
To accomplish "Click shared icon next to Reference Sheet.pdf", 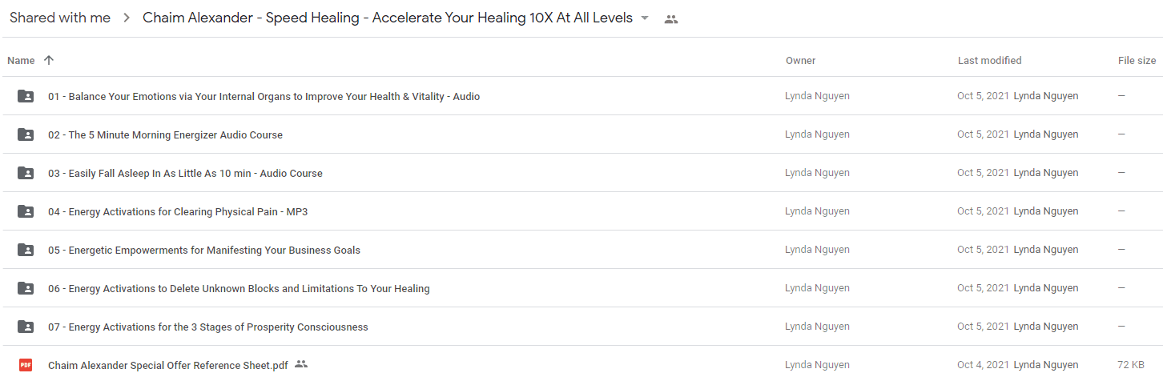I will coord(301,364).
